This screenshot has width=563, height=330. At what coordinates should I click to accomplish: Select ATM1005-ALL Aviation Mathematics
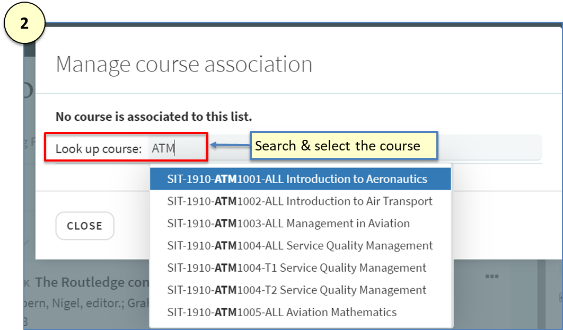coord(281,313)
